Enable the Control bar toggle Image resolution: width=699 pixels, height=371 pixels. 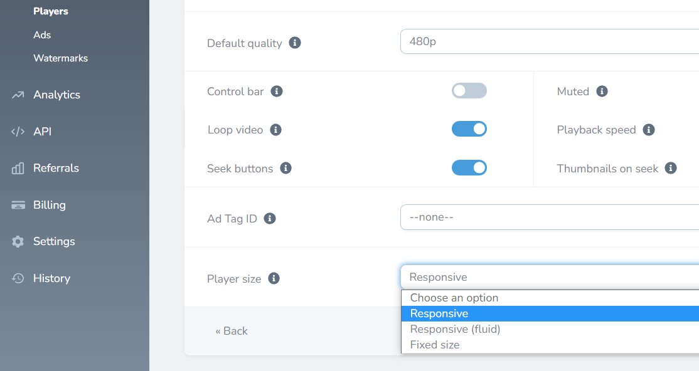pos(469,91)
